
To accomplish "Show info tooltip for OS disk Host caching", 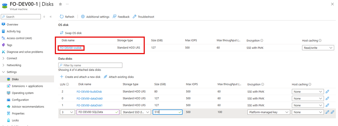I will pyautogui.click(x=320, y=41).
